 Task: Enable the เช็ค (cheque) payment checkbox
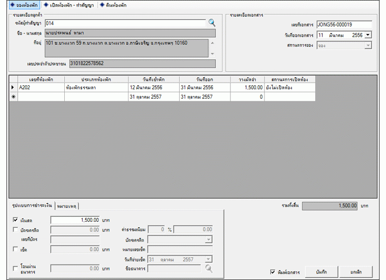click(x=15, y=249)
